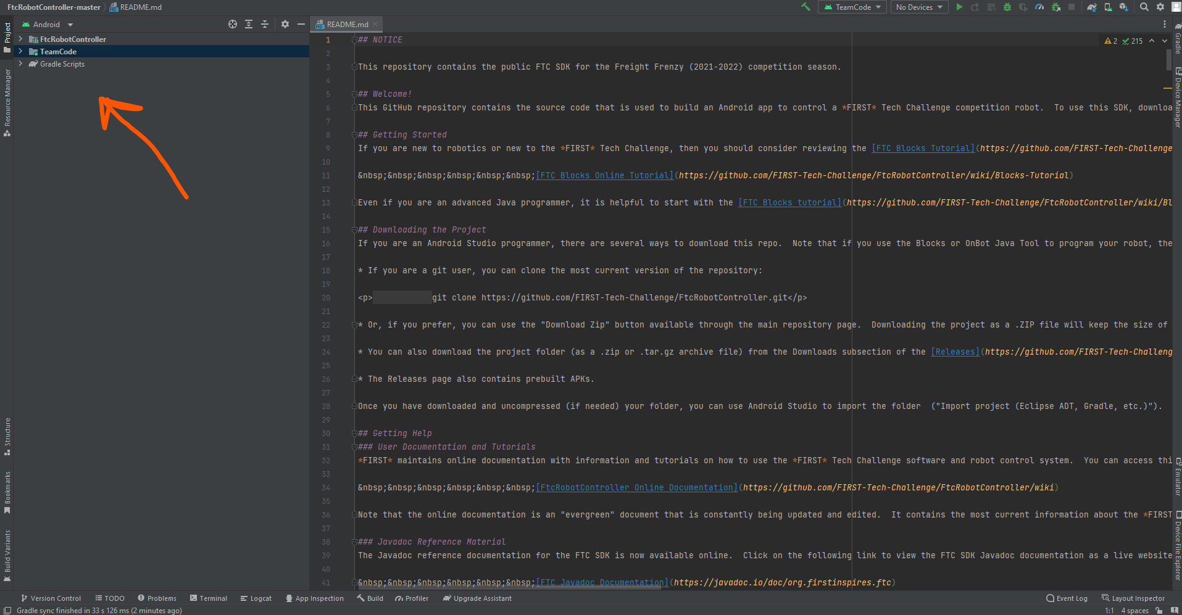Open the Layout Inspector panel
The height and width of the screenshot is (615, 1182).
(1133, 598)
